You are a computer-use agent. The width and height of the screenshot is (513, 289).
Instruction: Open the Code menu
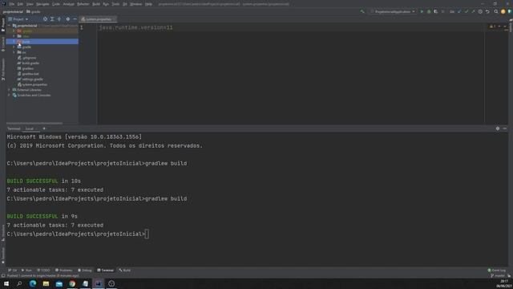tap(56, 4)
